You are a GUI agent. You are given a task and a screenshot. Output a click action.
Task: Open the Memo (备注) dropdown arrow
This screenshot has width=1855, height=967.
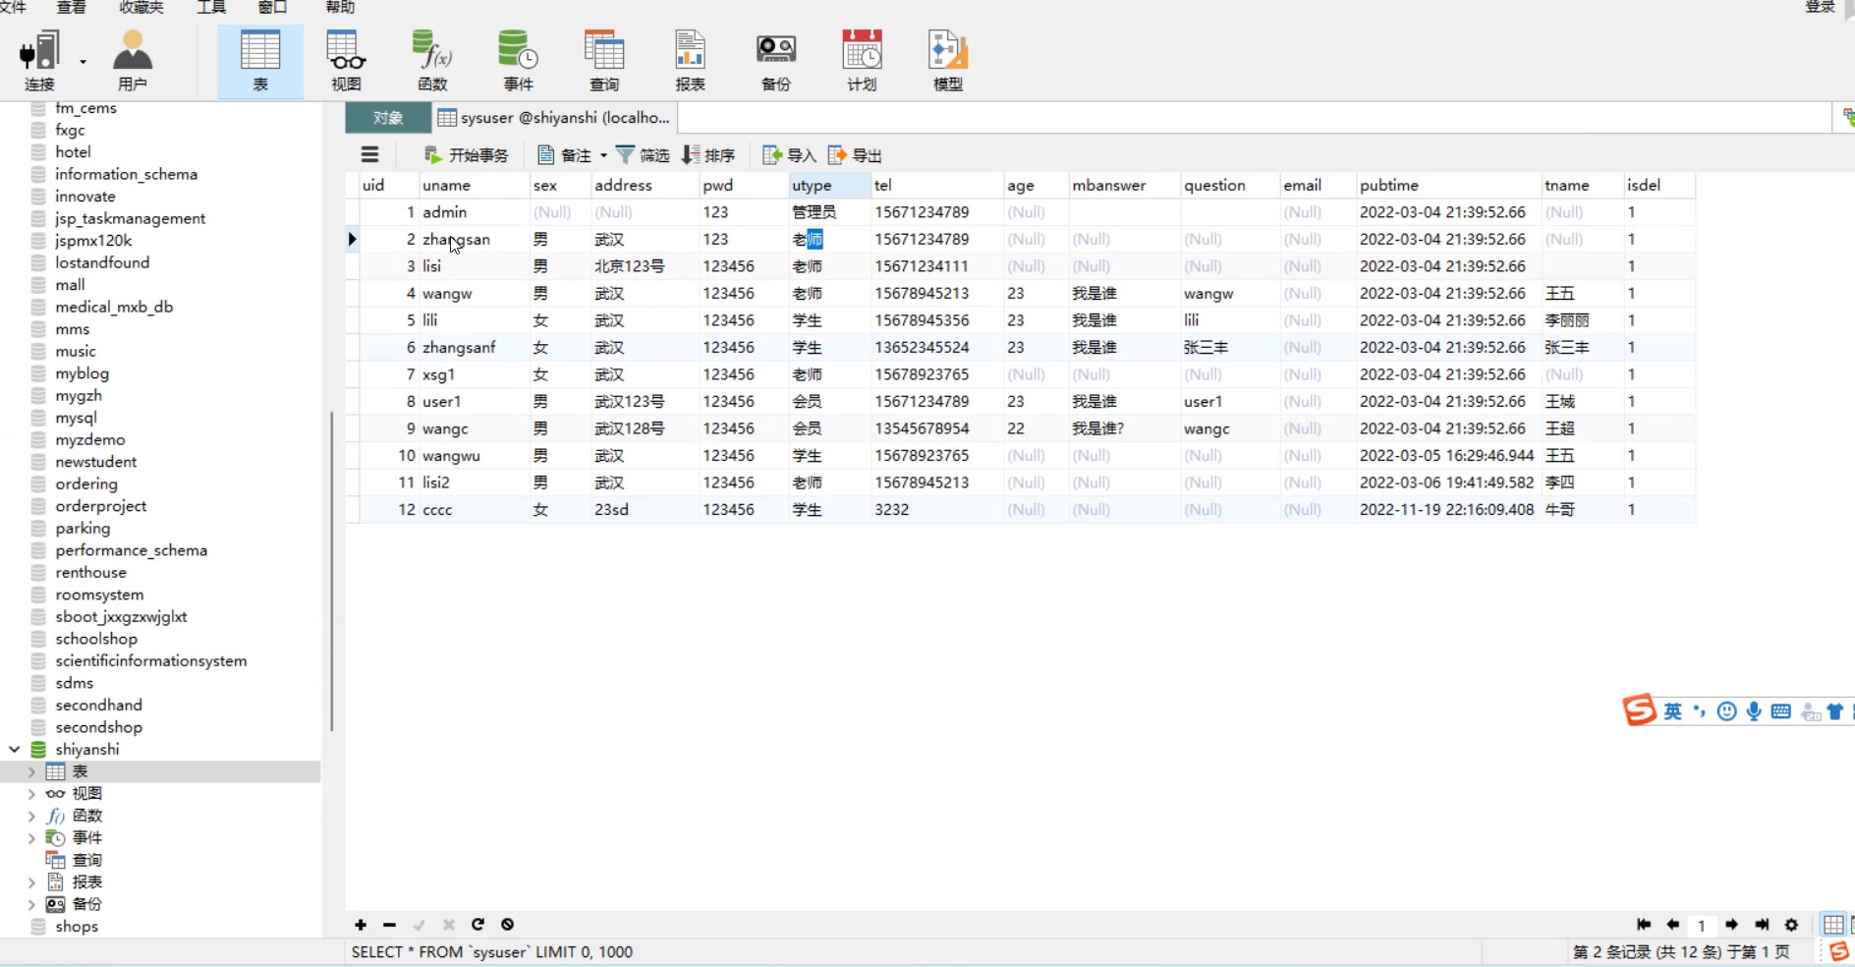[x=603, y=155]
